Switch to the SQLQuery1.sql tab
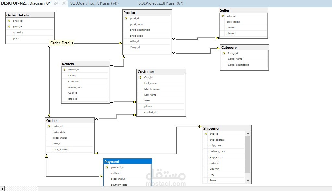The image size is (332, 191). pos(94,3)
